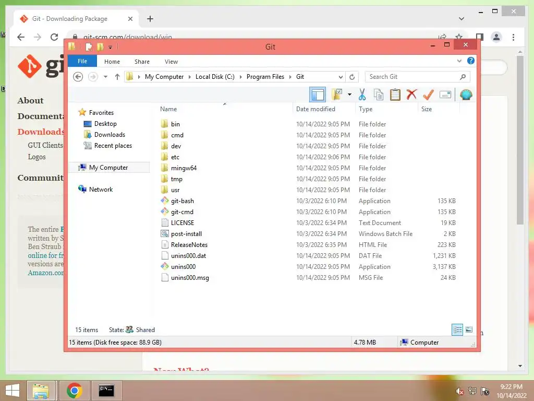This screenshot has height=401, width=534.
Task: Open the Share ribbon tab
Action: coord(142,62)
